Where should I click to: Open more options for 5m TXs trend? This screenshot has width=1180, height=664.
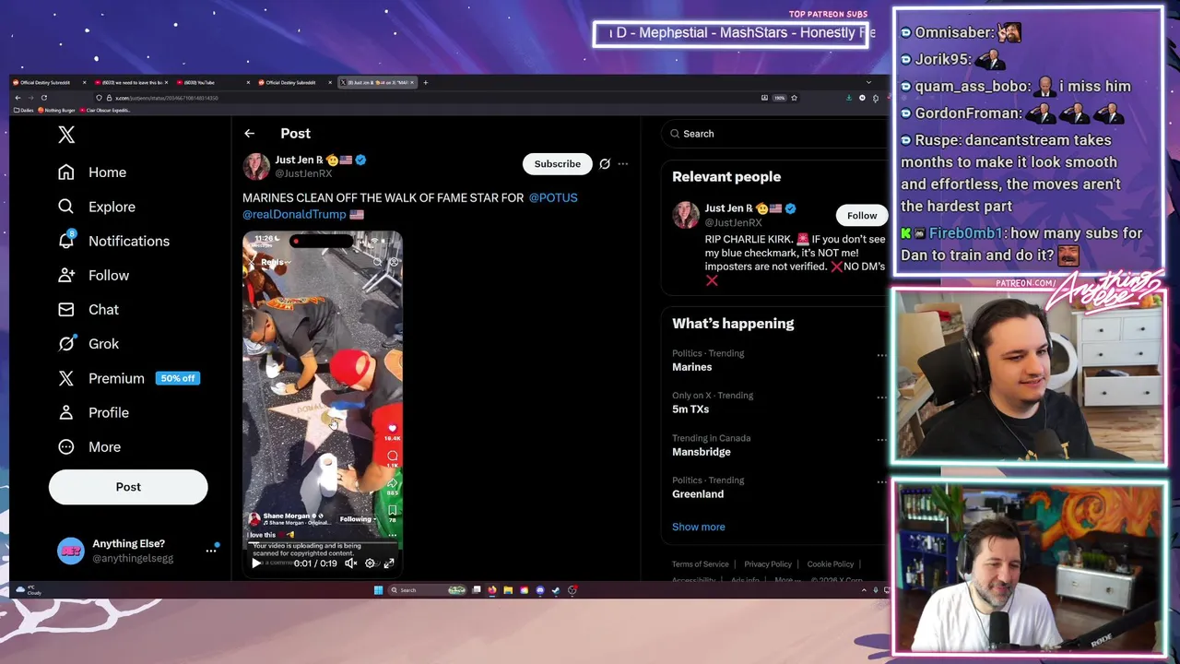click(x=881, y=397)
